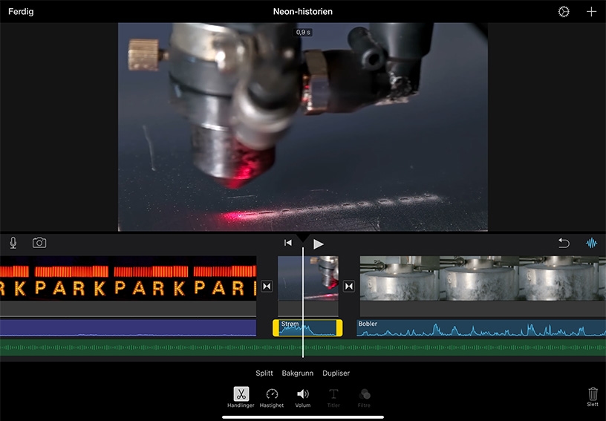Viewport: 606px width, 421px height.
Task: Select the metal tanks video clip
Action: click(483, 278)
